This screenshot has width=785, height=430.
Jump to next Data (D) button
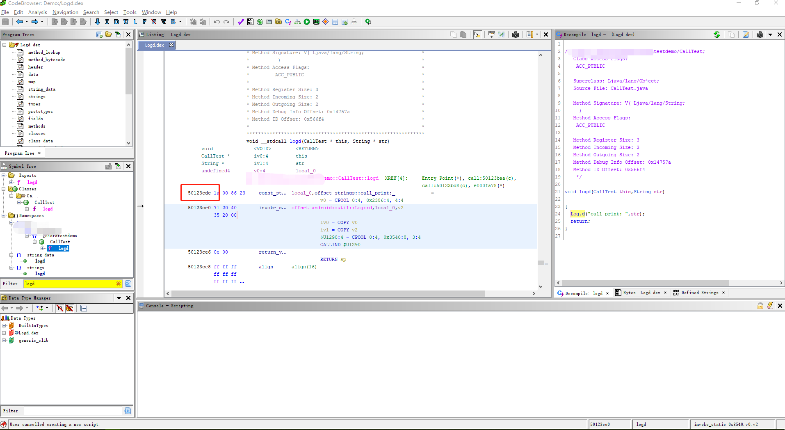click(116, 22)
